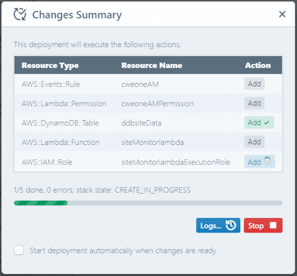This screenshot has width=297, height=276.
Task: Select the Resource Type column header
Action: [x=50, y=66]
